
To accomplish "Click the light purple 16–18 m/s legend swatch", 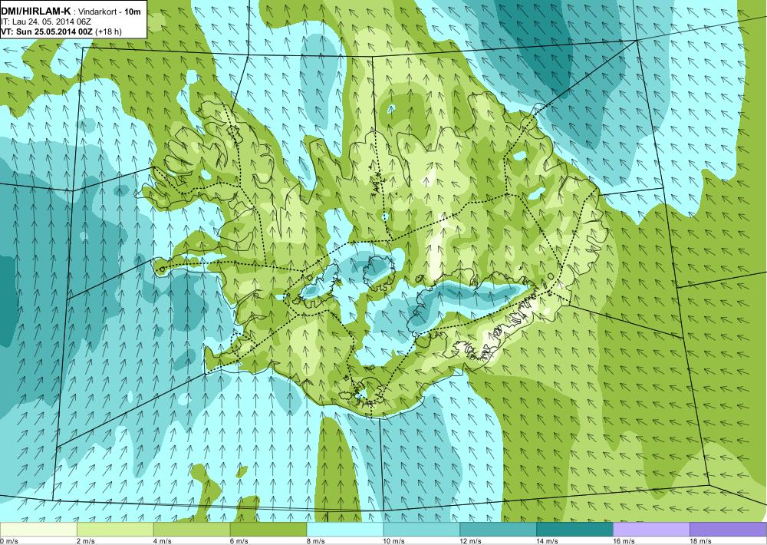I will pos(651,530).
